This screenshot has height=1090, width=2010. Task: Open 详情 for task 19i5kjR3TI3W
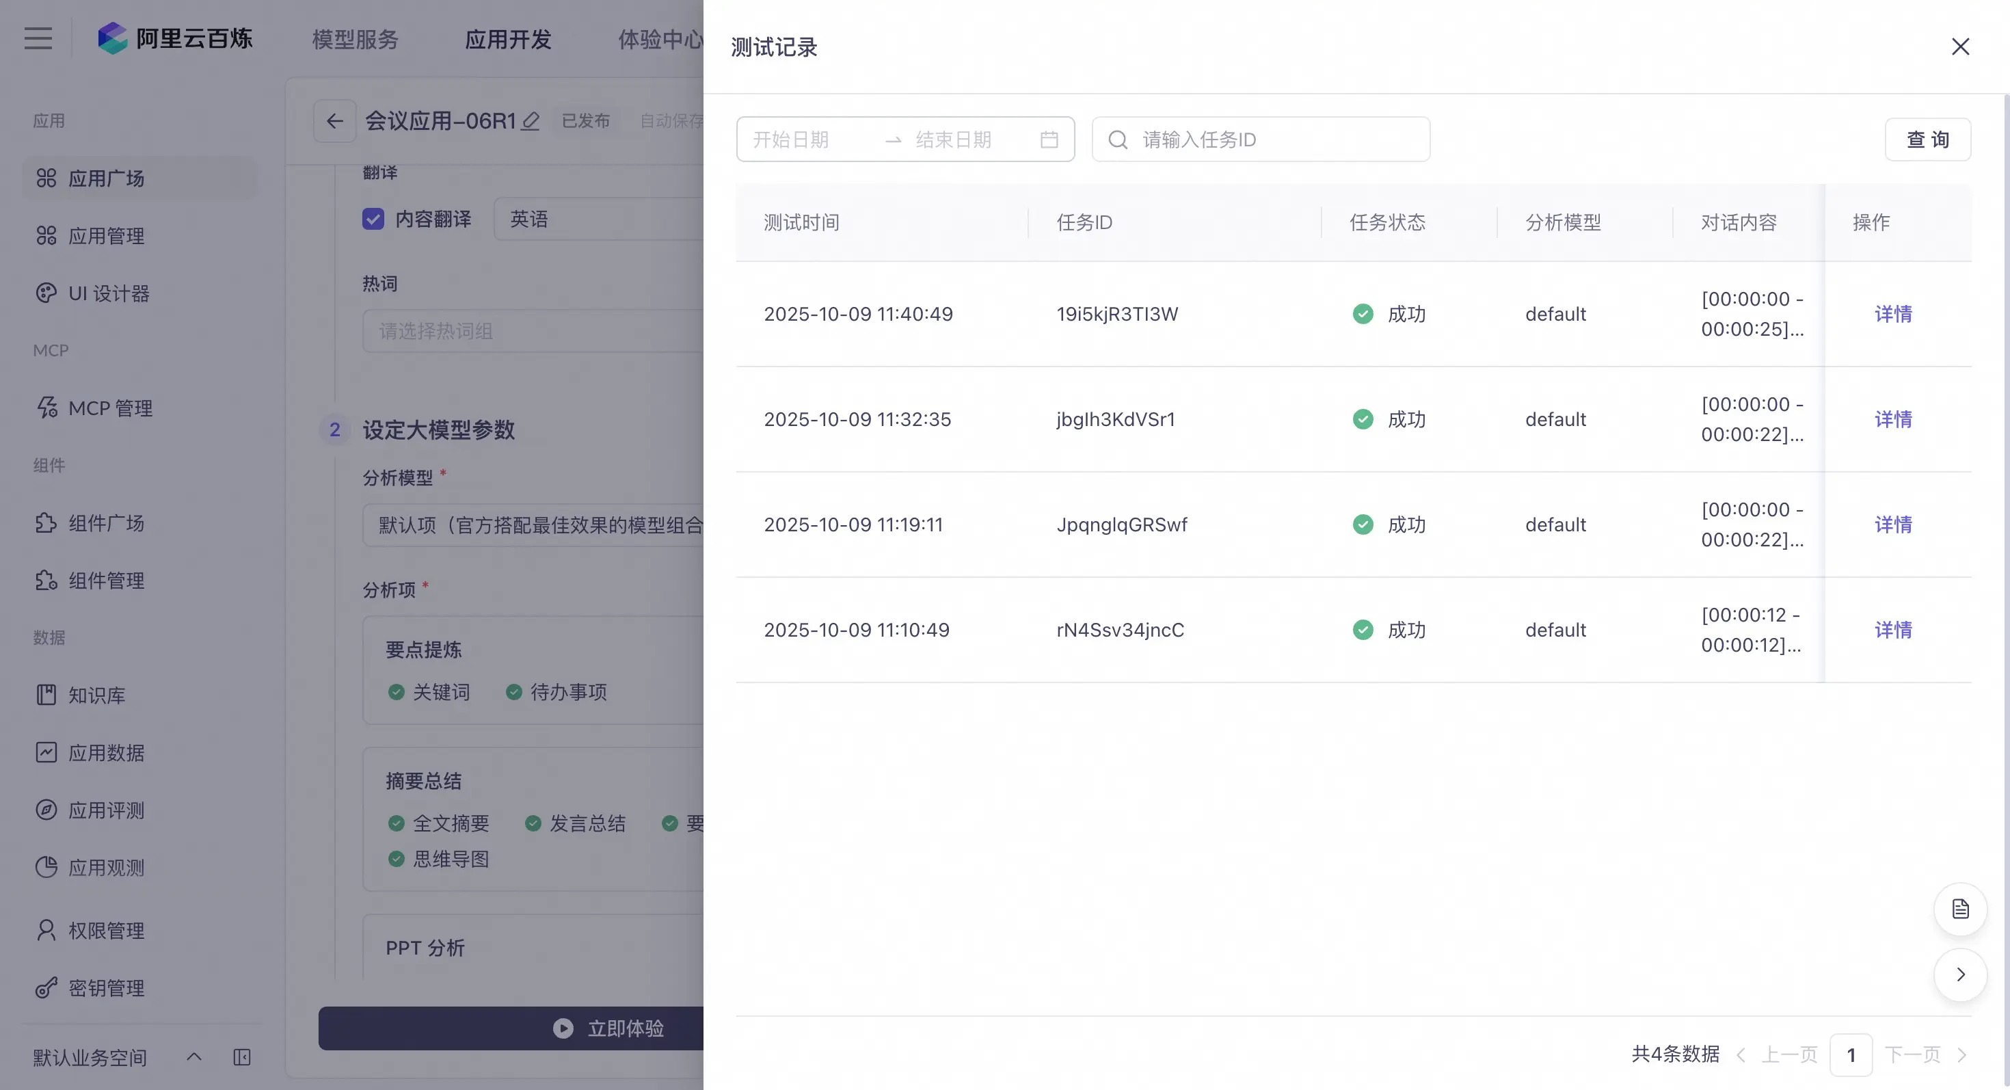click(x=1893, y=314)
